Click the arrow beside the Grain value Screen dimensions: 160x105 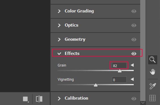[x=132, y=65]
